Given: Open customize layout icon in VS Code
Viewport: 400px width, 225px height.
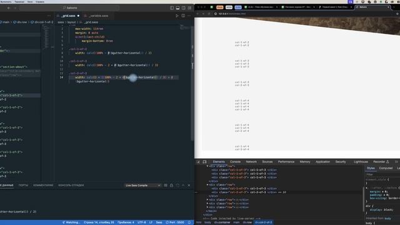Looking at the screenshot, I should [x=189, y=8].
